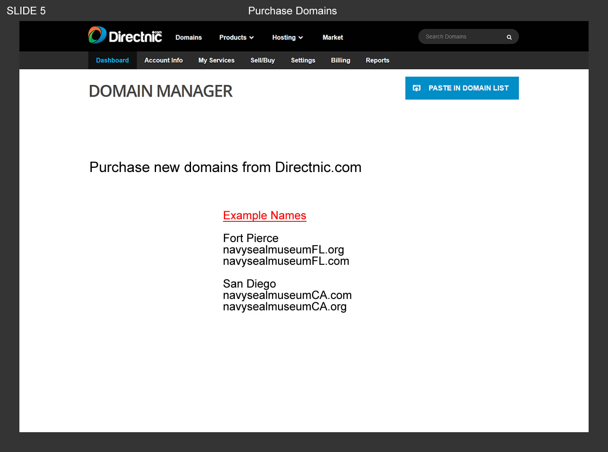Click the navysealmuseumFL.org domain text
This screenshot has height=452, width=608.
283,250
